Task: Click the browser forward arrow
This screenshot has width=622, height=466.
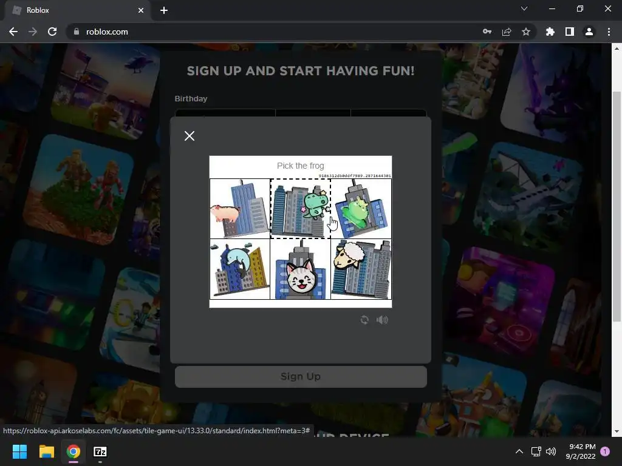Action: click(x=33, y=32)
